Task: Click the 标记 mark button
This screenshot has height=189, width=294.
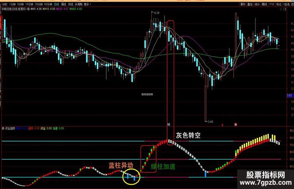Action: pyautogui.click(x=279, y=4)
